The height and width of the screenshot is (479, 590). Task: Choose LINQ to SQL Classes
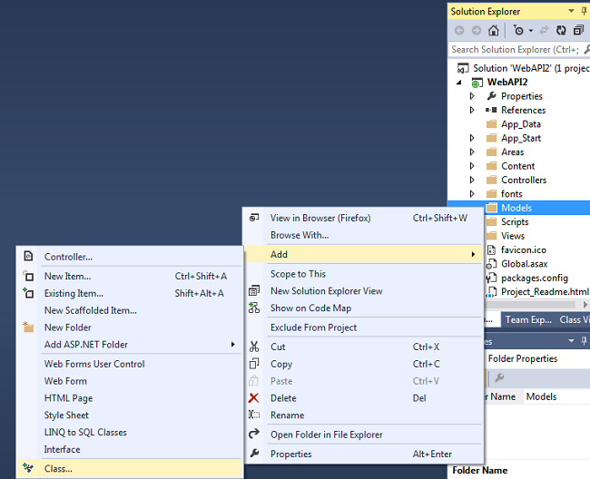pyautogui.click(x=130, y=433)
